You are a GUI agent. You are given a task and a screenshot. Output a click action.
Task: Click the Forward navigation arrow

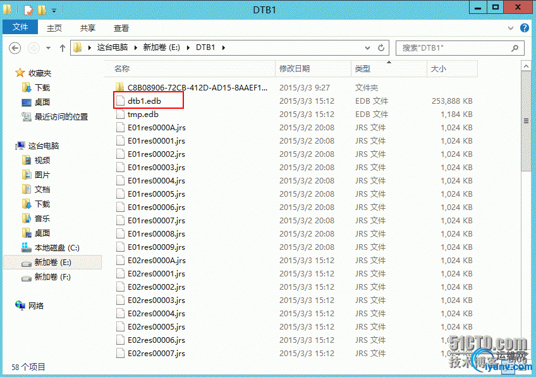pyautogui.click(x=33, y=48)
